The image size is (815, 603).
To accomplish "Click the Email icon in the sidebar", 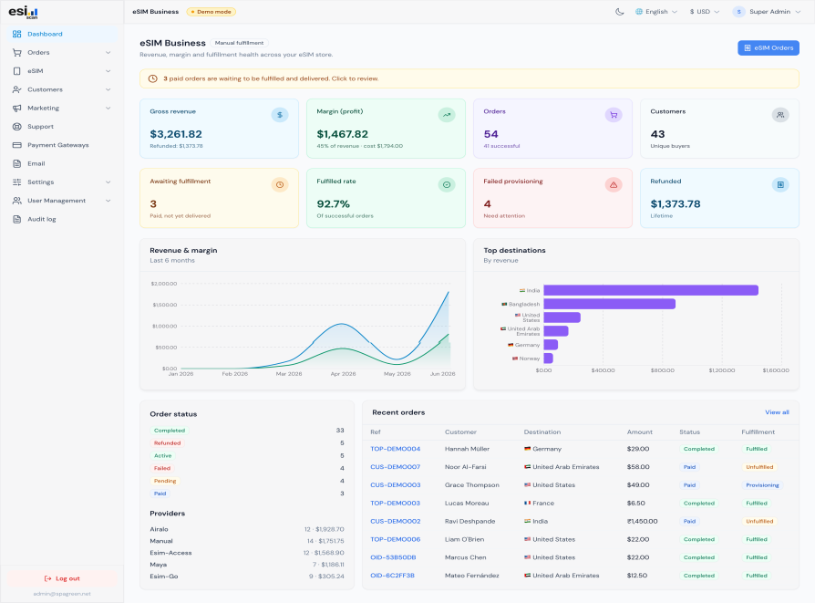I will pos(16,163).
